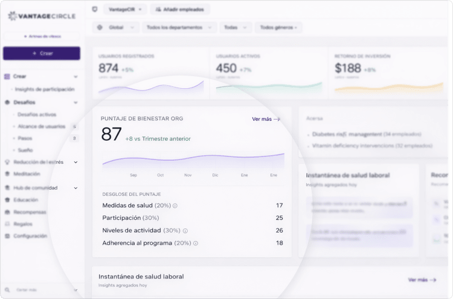
Task: Click the Regalos icon
Action: tap(7, 224)
